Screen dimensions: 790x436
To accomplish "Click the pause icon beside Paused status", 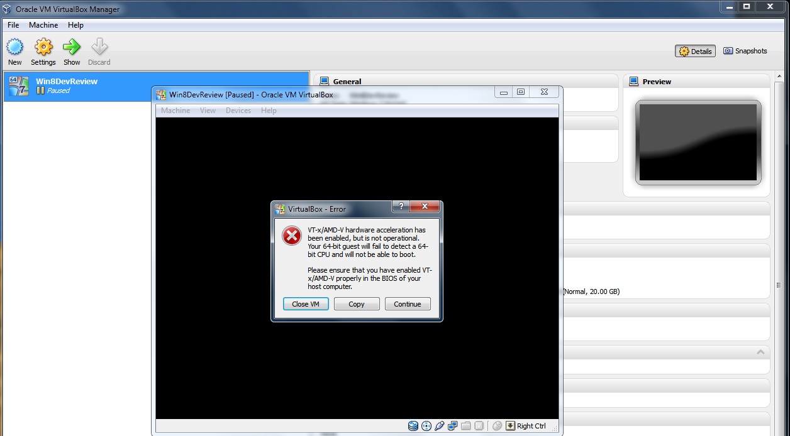I will [40, 90].
